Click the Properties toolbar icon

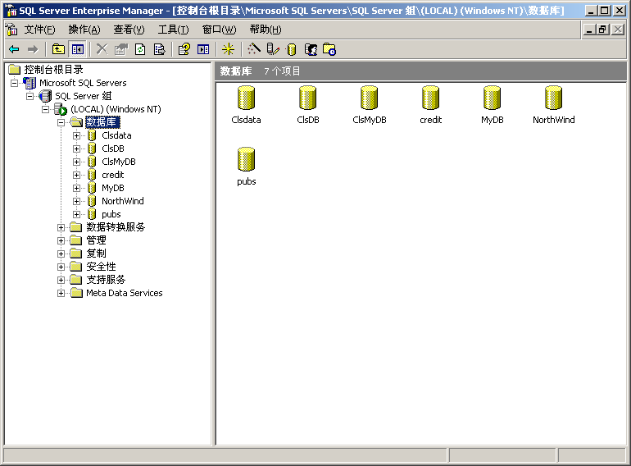click(121, 49)
